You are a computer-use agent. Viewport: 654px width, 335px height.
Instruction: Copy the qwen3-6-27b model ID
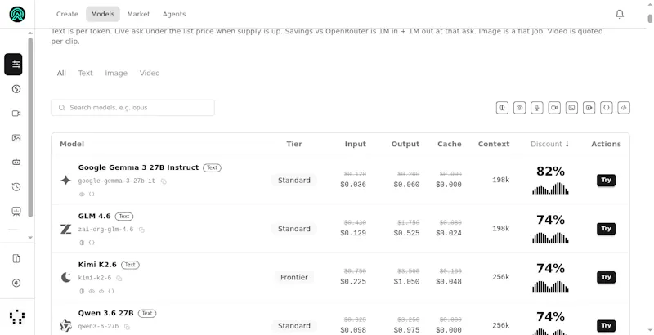click(127, 327)
